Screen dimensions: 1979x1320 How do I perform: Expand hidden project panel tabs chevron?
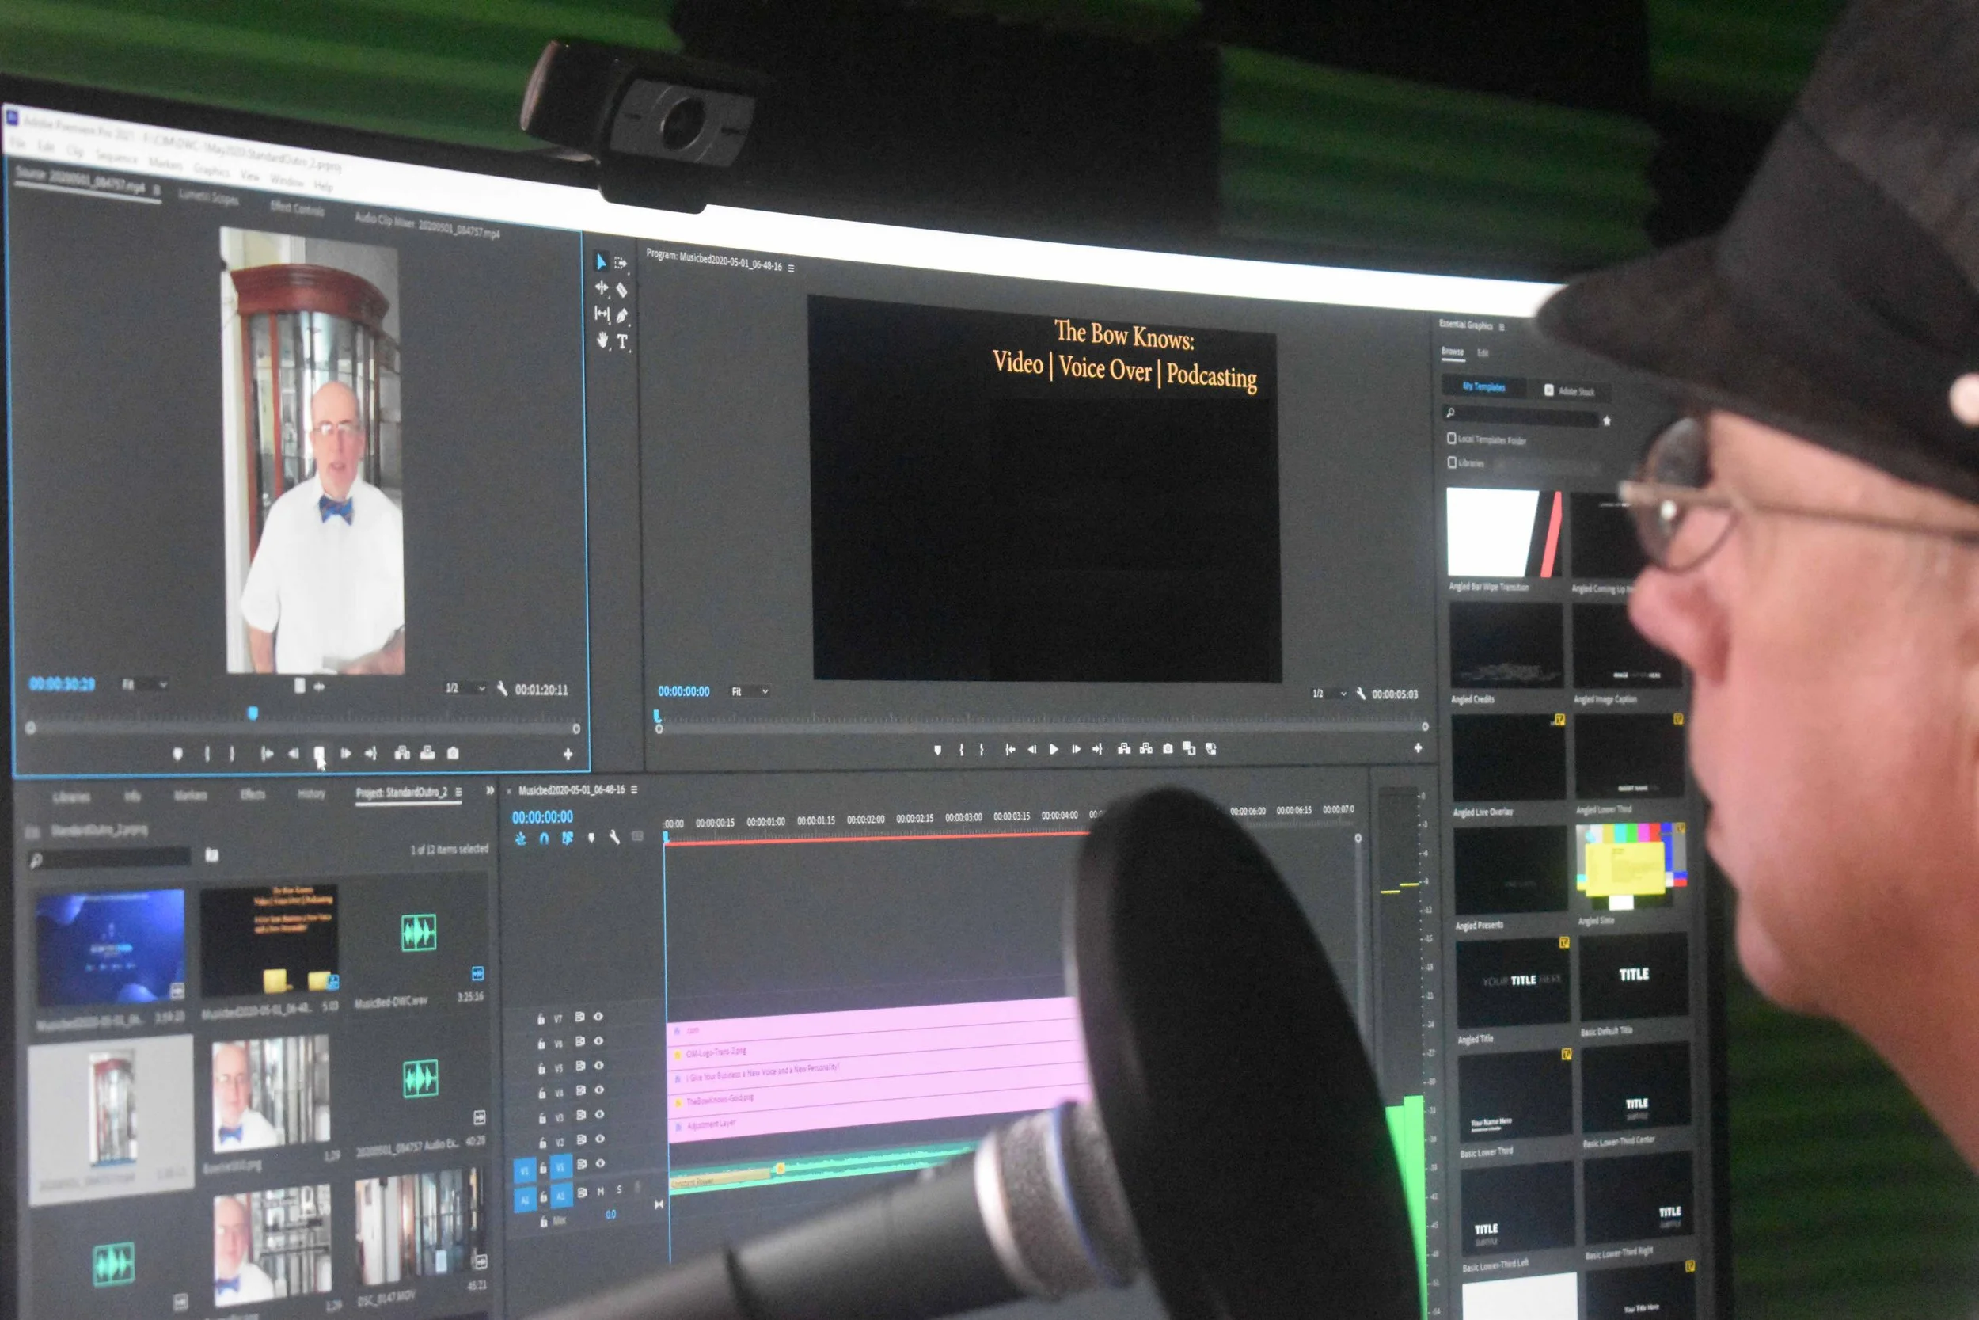(490, 790)
